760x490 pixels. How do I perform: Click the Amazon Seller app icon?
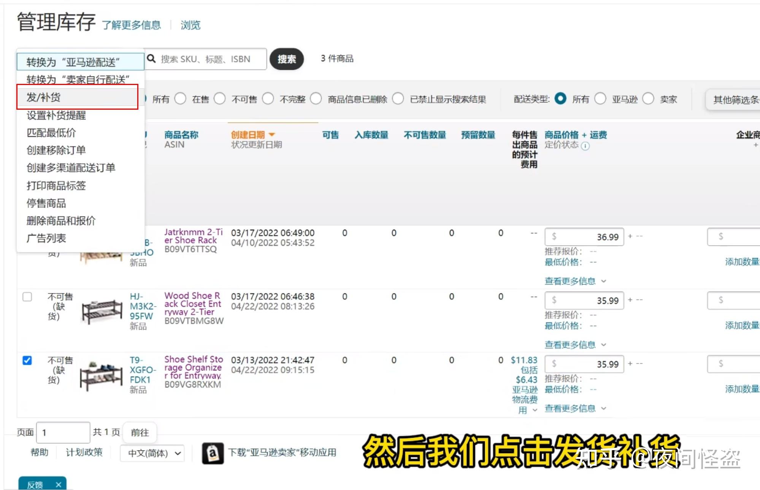(x=213, y=453)
